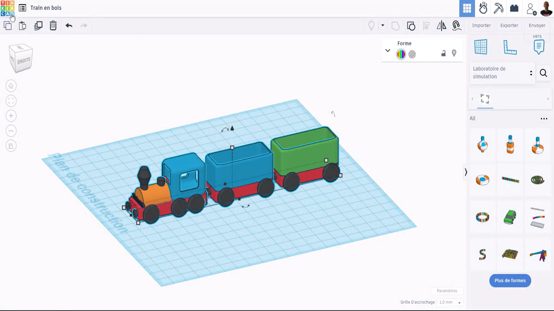Viewport: 554px width, 311px height.
Task: Undo the last action
Action: pyautogui.click(x=69, y=25)
